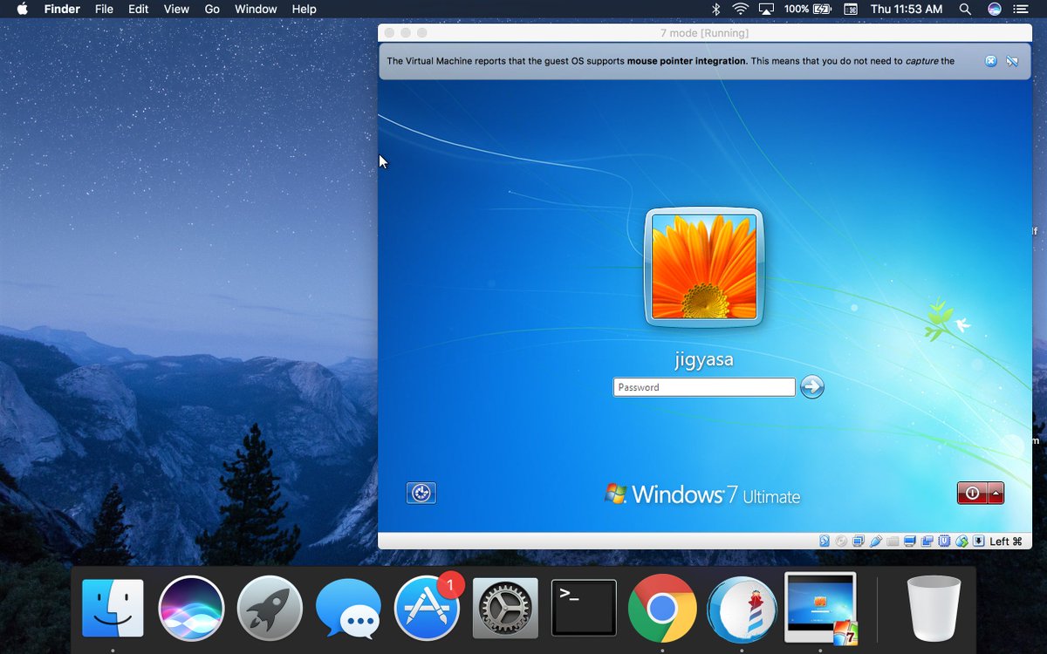Open Notification Center list icon
The height and width of the screenshot is (654, 1047).
(x=1021, y=9)
